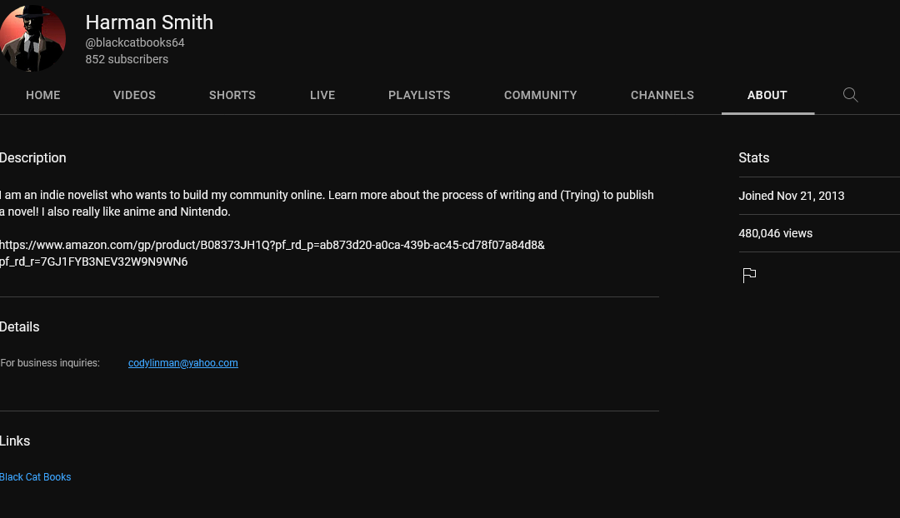Click the Amazon product URL in description

[272, 253]
